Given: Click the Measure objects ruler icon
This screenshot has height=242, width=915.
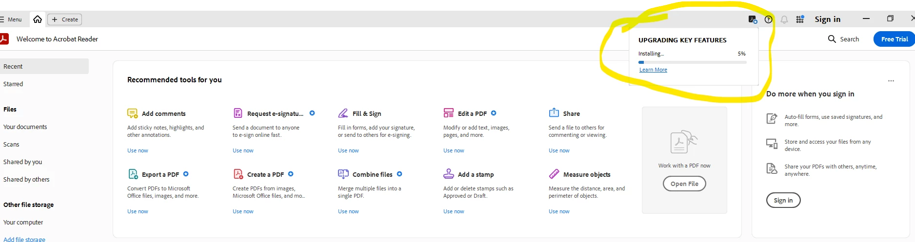Looking at the screenshot, I should [554, 174].
